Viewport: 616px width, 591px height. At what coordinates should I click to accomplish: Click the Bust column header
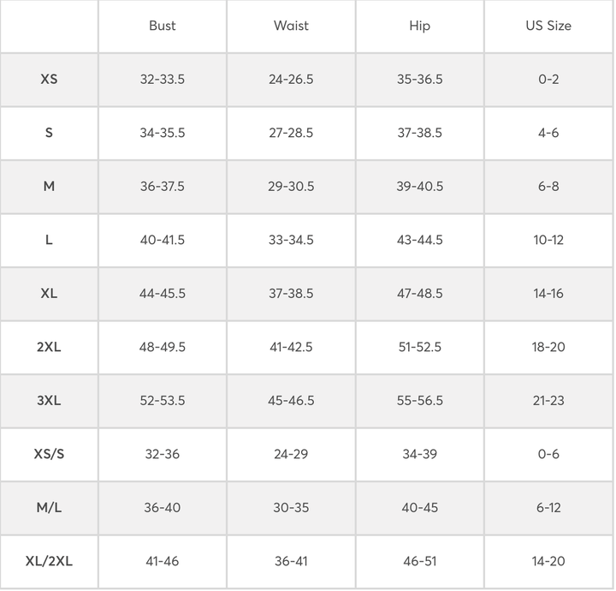coord(163,26)
